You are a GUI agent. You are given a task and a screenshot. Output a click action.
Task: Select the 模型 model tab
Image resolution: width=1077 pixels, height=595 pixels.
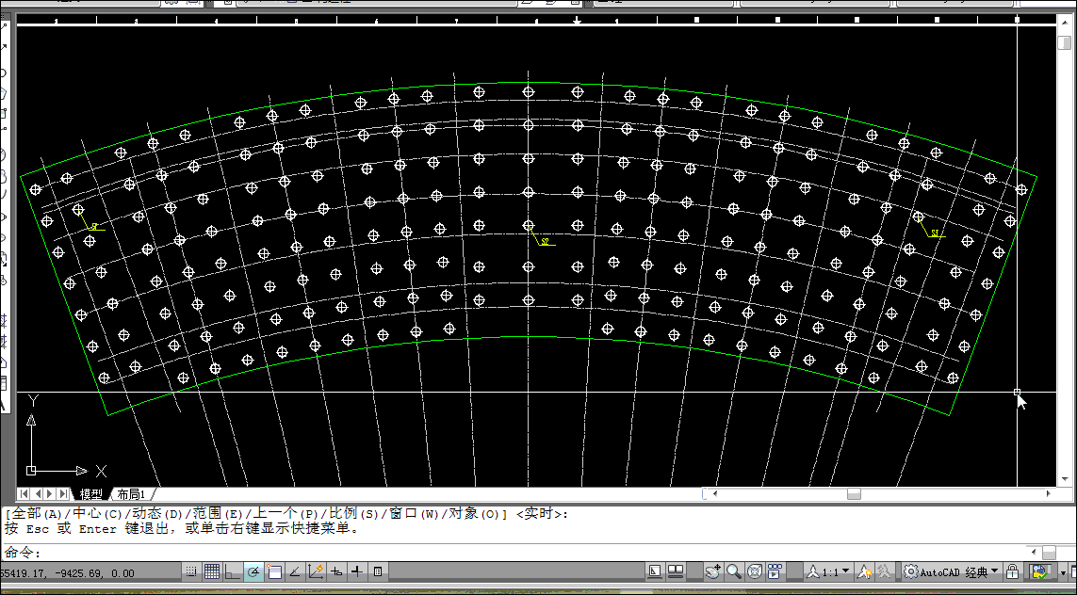91,494
